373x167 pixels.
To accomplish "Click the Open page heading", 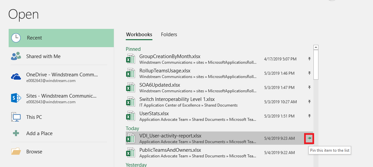I will [23, 15].
